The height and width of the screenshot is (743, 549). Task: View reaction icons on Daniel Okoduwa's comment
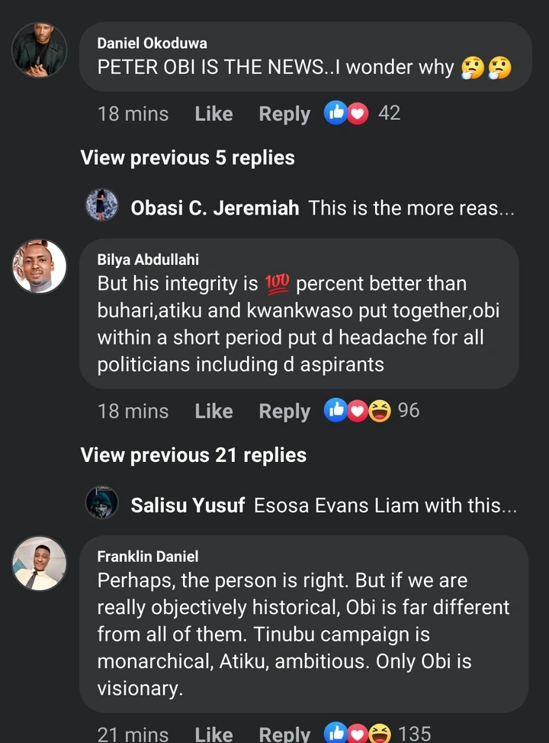[x=346, y=114]
